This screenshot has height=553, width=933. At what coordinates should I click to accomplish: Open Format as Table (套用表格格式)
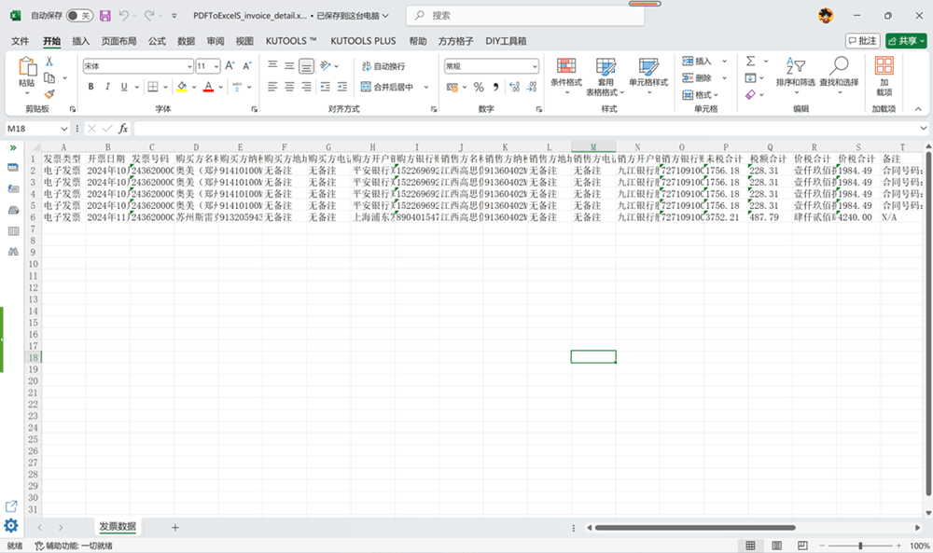click(606, 77)
